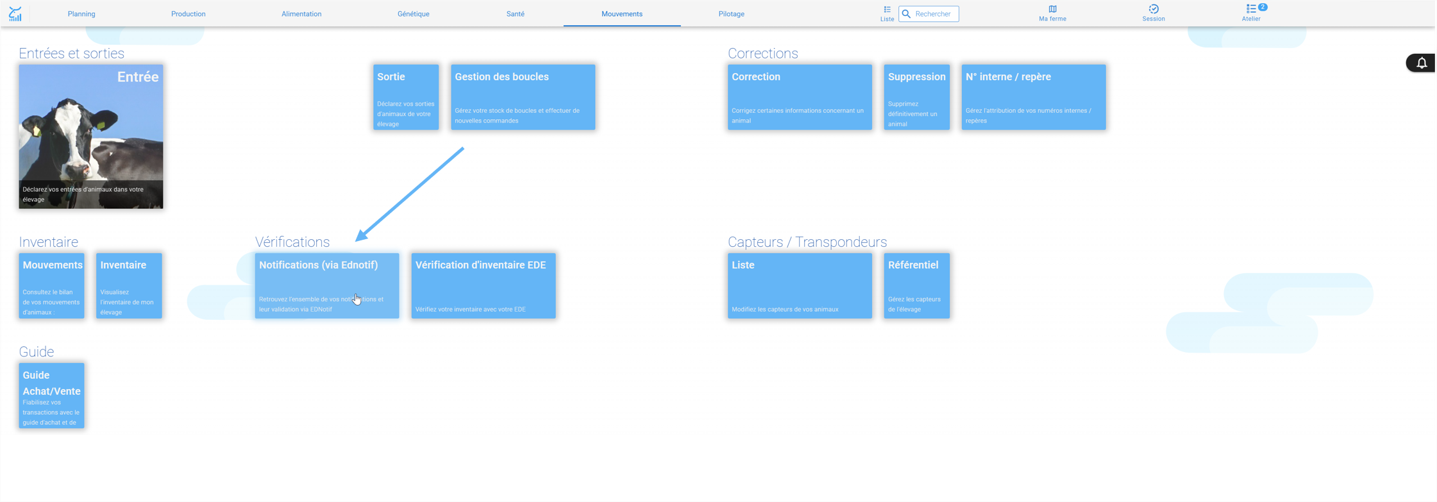
Task: Open the capteurs Liste tile
Action: coord(800,285)
